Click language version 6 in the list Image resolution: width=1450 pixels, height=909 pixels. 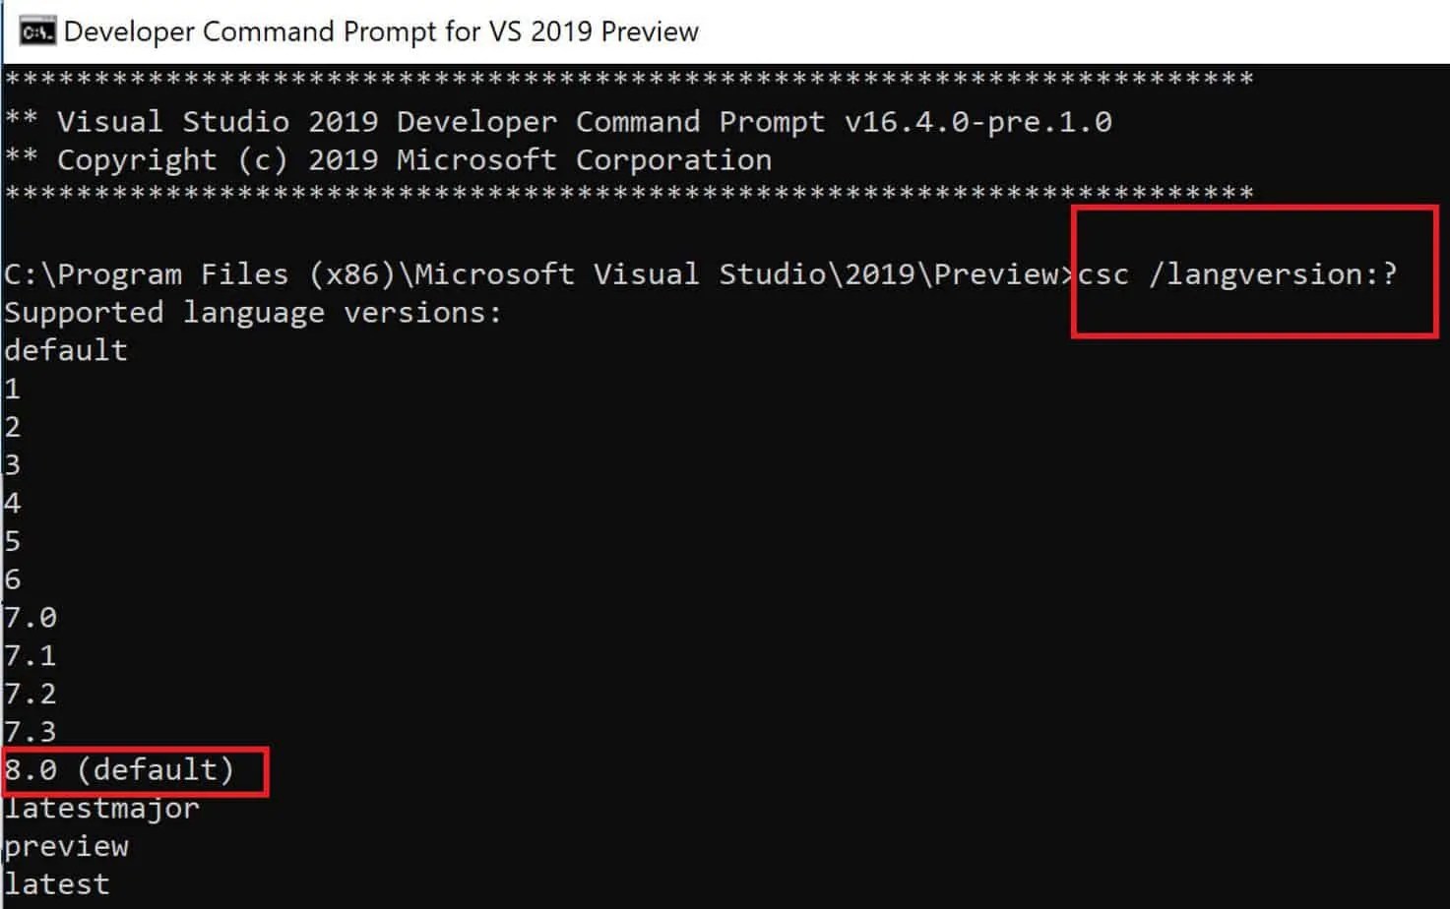pos(13,579)
